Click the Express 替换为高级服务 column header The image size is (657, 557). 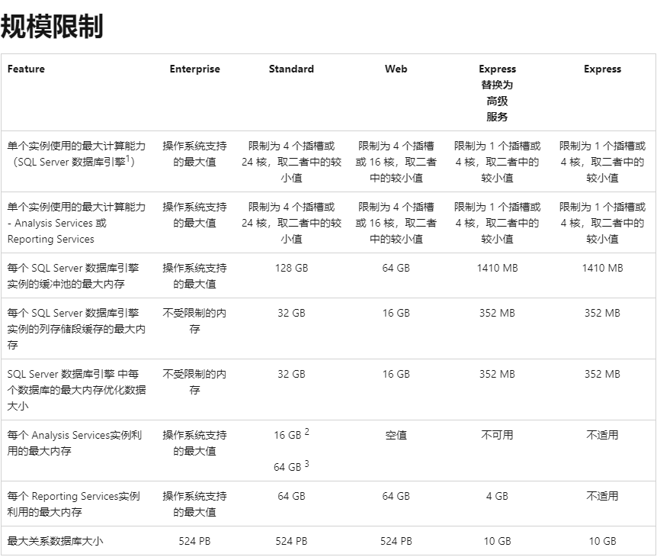pos(498,92)
